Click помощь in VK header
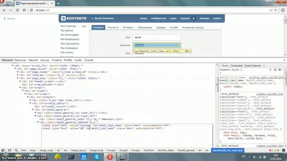This screenshot has height=161, width=287. tap(204, 18)
